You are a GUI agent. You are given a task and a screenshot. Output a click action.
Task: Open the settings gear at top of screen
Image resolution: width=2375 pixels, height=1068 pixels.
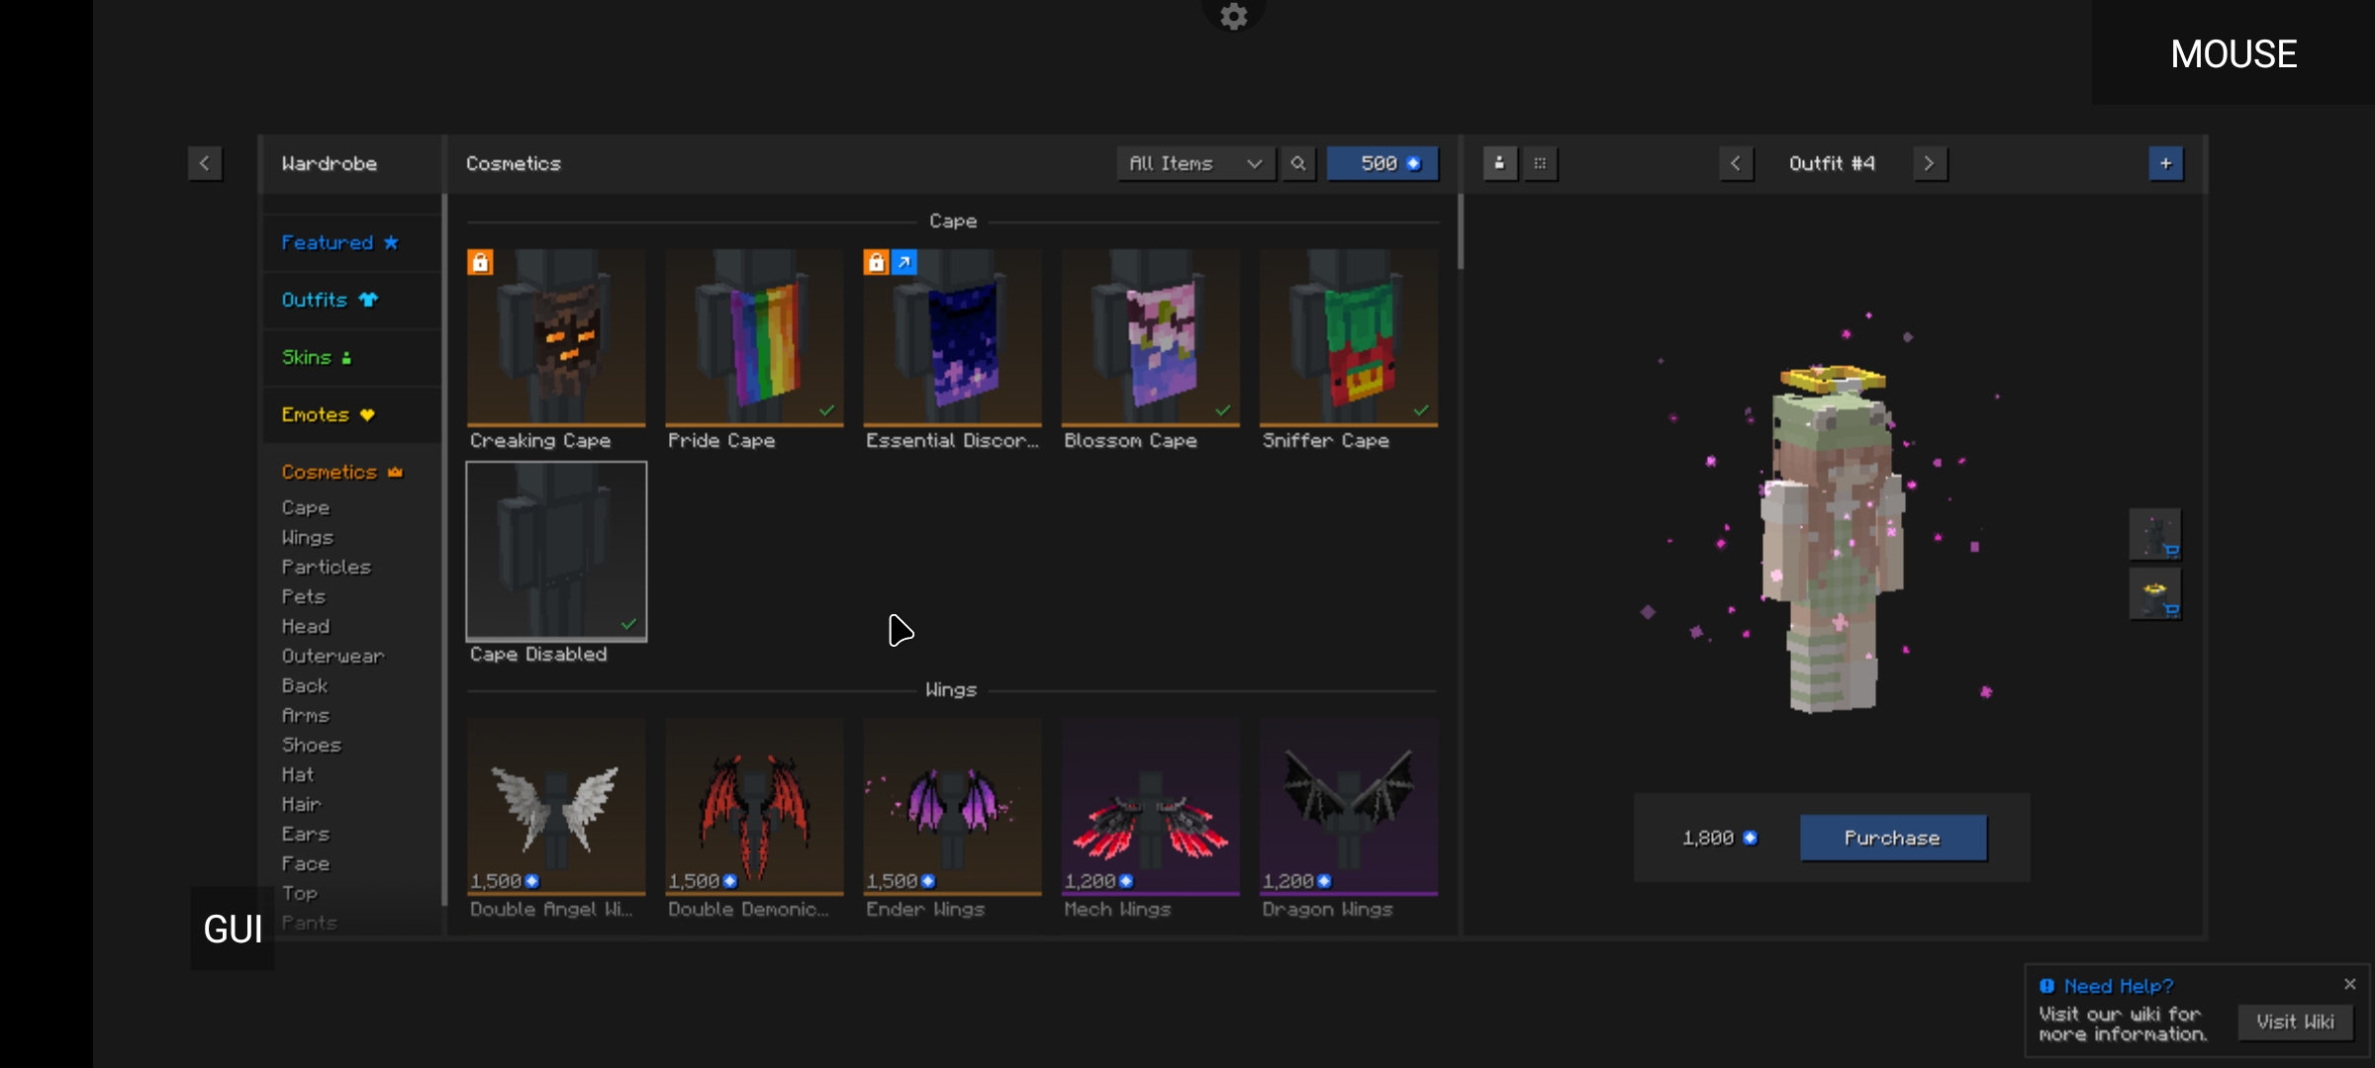1233,16
